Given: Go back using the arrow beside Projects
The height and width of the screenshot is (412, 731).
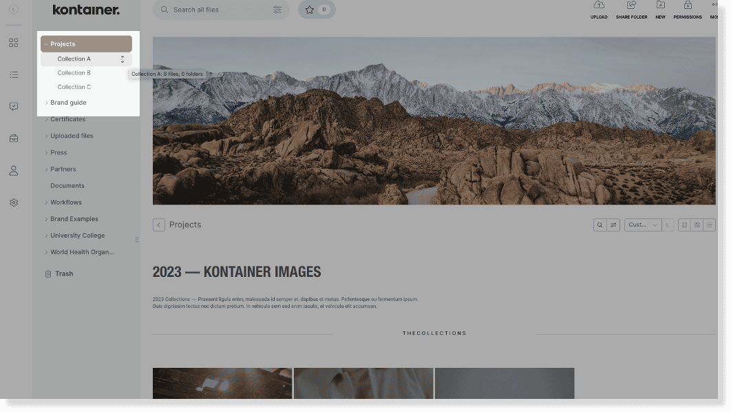Looking at the screenshot, I should pos(159,225).
